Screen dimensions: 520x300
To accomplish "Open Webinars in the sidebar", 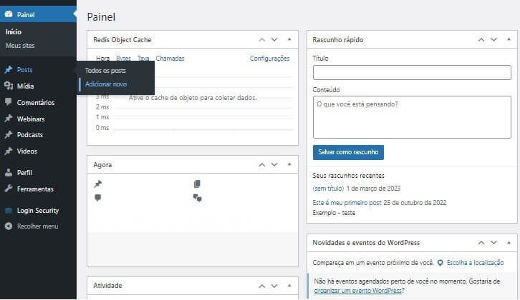I will pyautogui.click(x=38, y=119).
